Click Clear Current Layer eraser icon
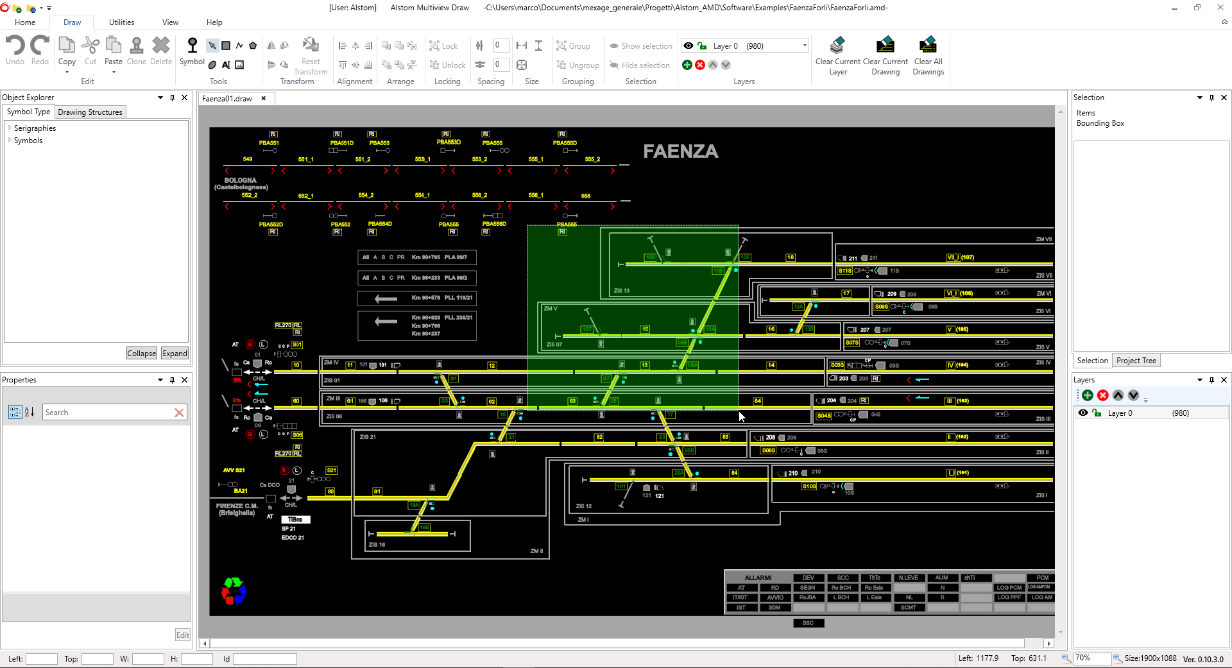 pos(837,45)
